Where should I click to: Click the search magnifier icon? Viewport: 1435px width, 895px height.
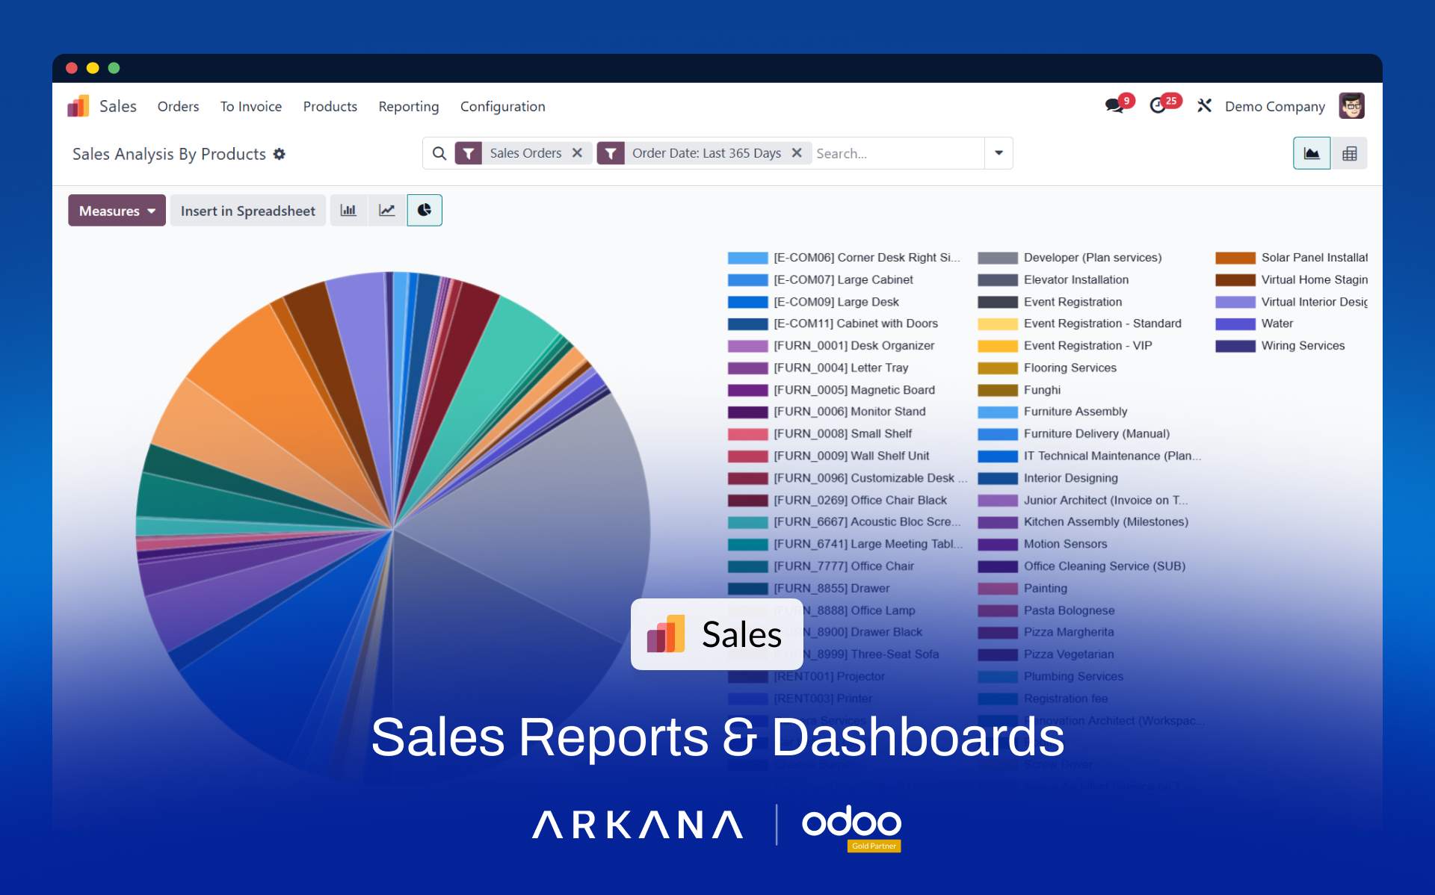[439, 153]
